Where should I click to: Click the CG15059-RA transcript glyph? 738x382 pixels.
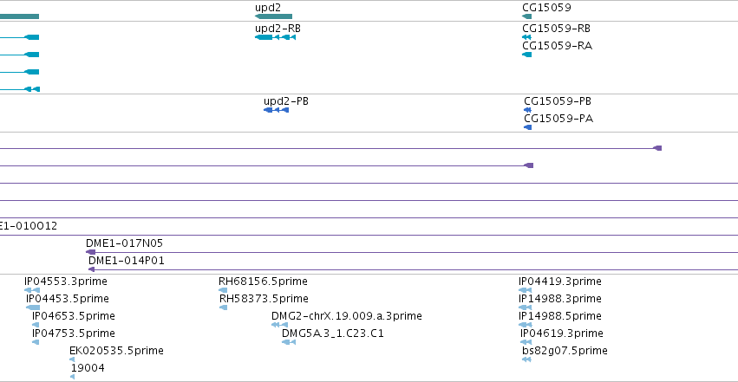526,55
